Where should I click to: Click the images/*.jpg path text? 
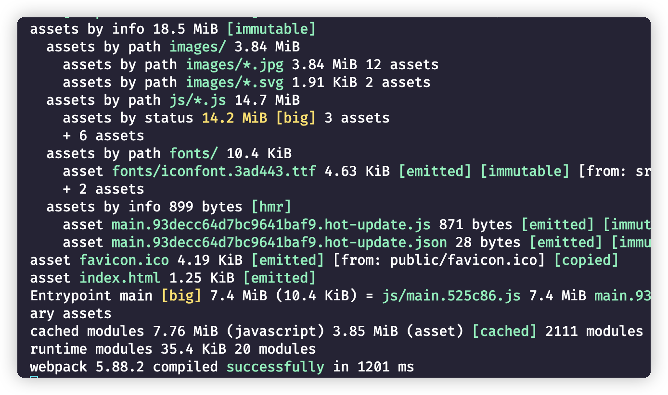click(x=235, y=64)
